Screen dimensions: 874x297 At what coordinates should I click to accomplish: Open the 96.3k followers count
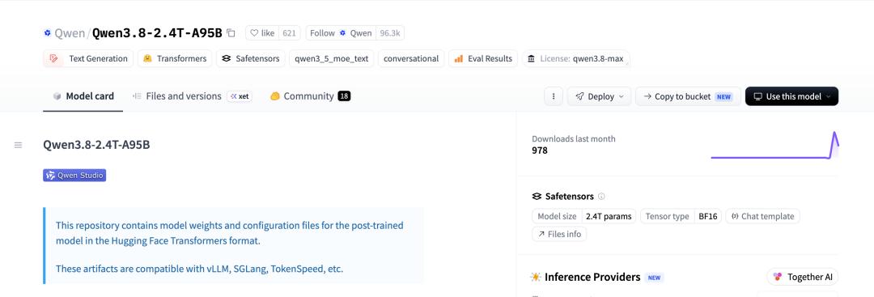pos(389,33)
